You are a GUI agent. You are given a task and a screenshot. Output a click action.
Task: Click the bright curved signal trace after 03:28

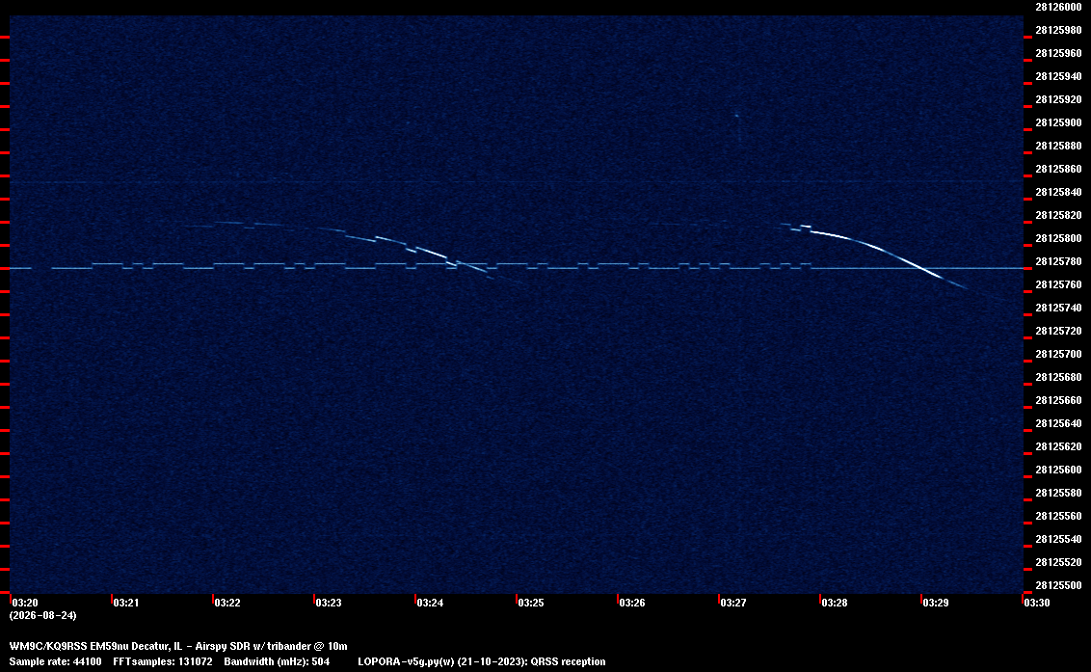coord(888,252)
